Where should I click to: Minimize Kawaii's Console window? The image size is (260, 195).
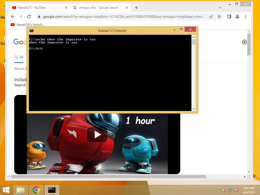[x=174, y=30]
